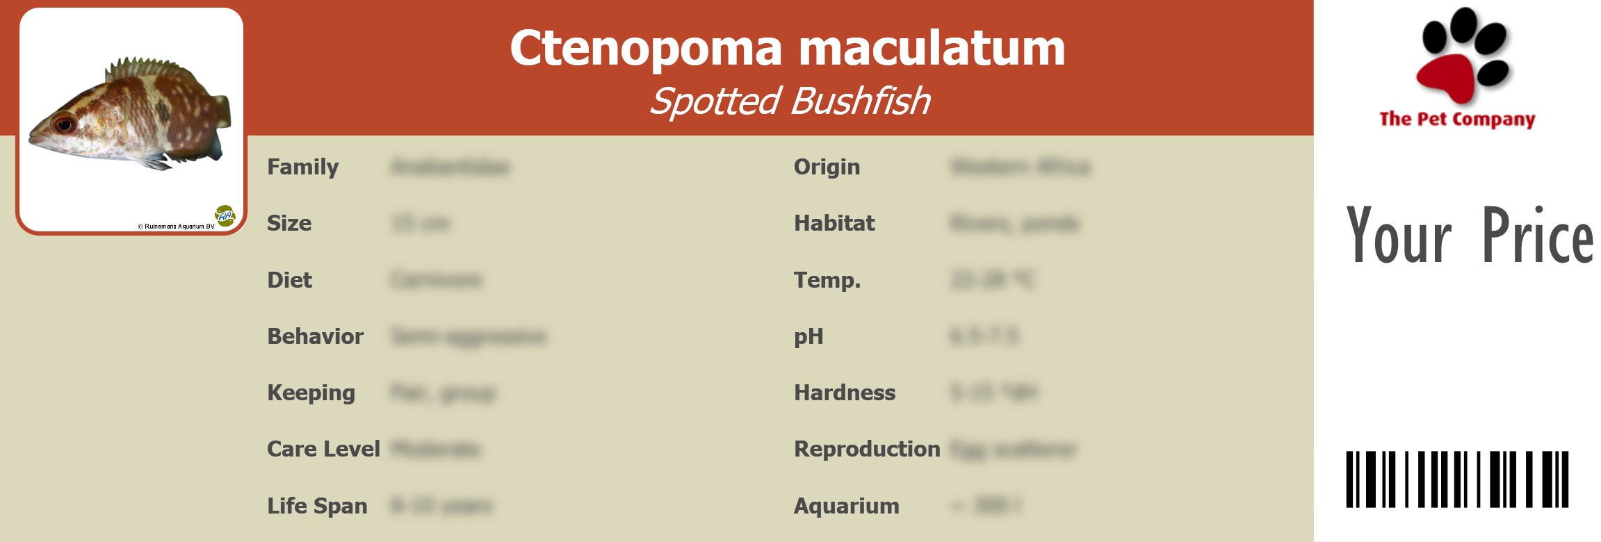1601x542 pixels.
Task: Click the Ctenopoma maculatum title
Action: click(x=787, y=48)
